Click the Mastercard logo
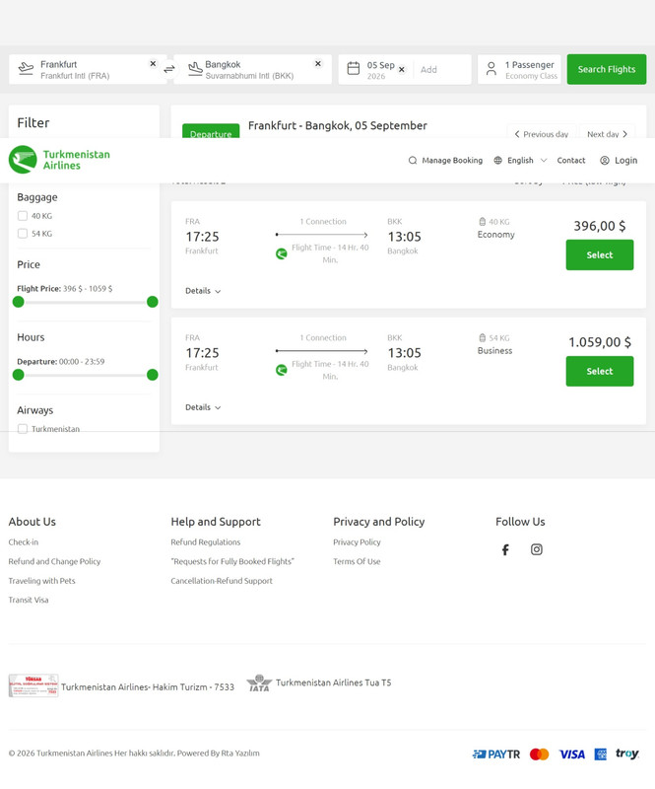The width and height of the screenshot is (655, 789). (x=540, y=753)
